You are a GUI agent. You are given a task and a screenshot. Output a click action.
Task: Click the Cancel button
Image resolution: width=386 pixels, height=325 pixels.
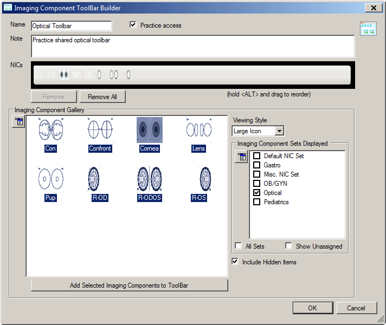[x=356, y=308]
